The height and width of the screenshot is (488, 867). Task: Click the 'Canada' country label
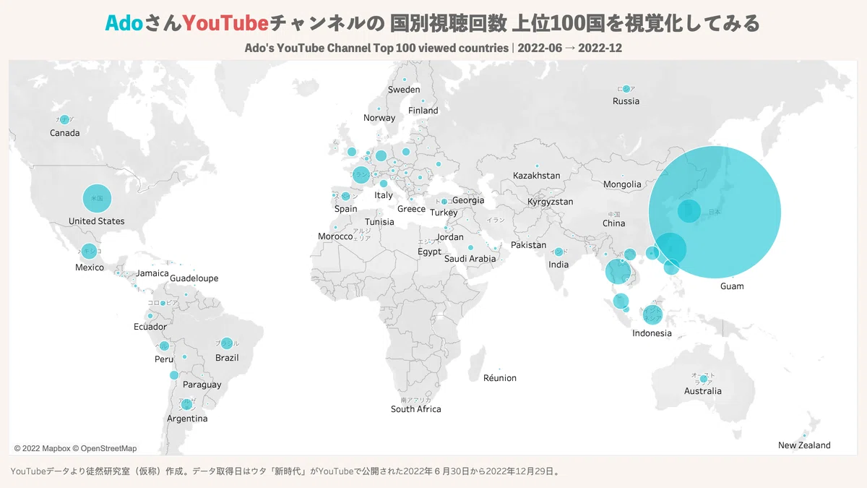coord(65,133)
